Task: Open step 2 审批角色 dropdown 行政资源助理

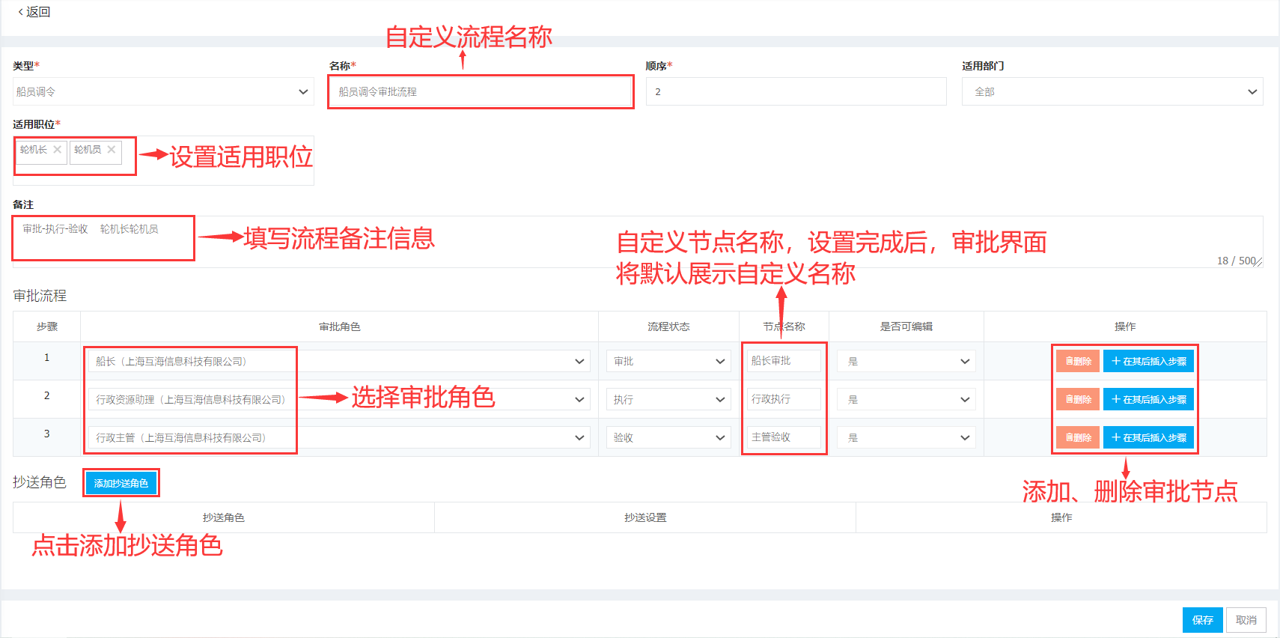Action: [x=339, y=399]
